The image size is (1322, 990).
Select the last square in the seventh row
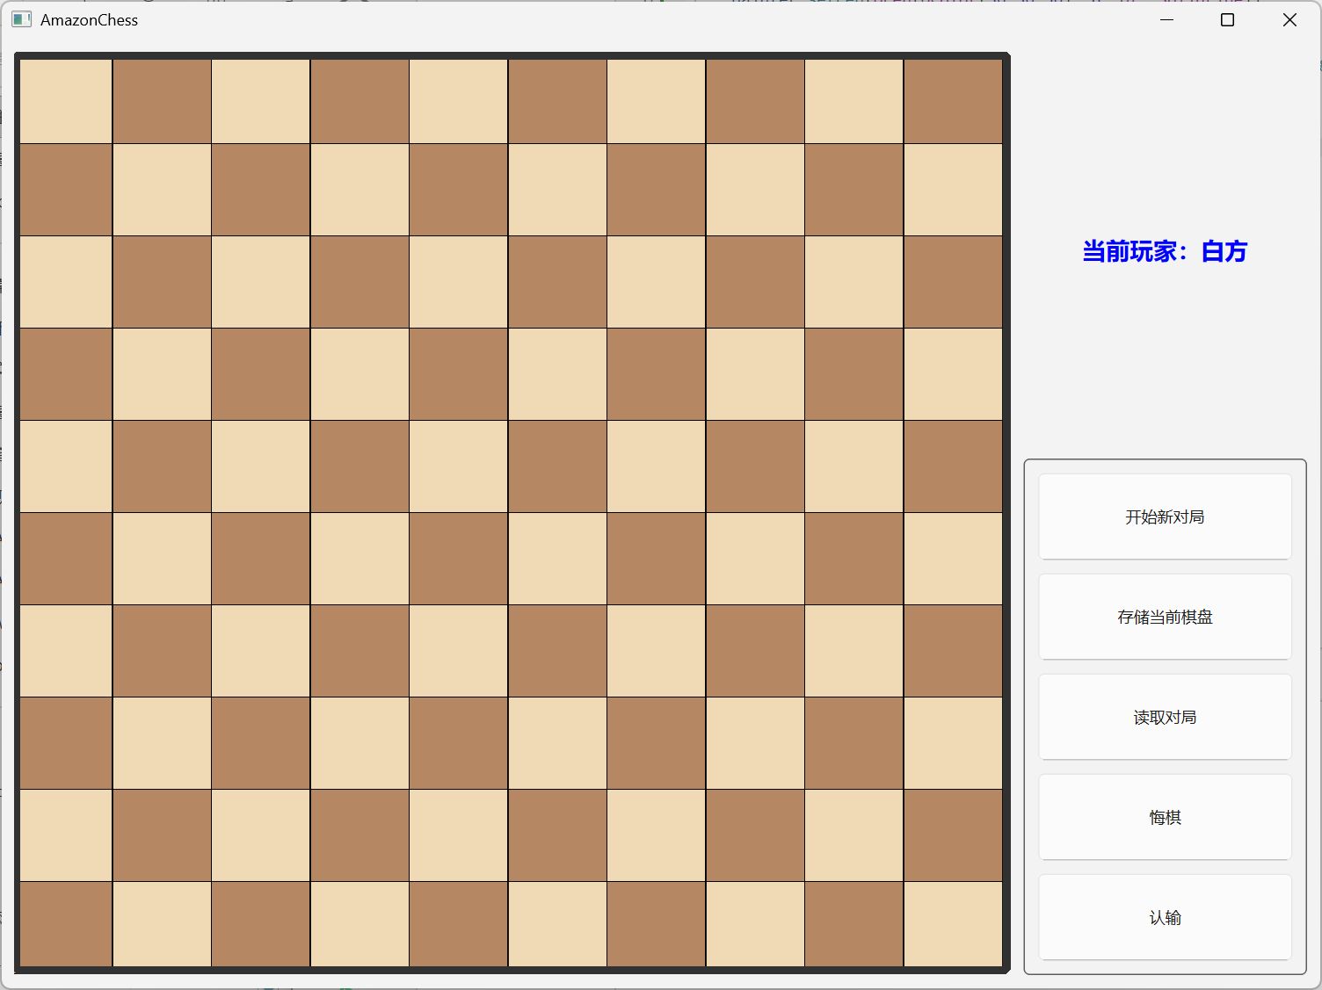pos(953,651)
